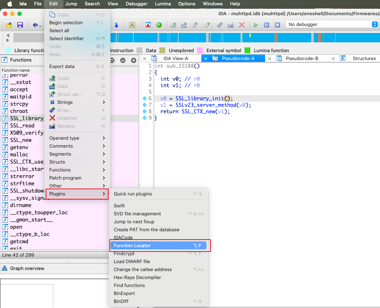
Task: Save the database with the floppy icon
Action: pyautogui.click(x=20, y=25)
